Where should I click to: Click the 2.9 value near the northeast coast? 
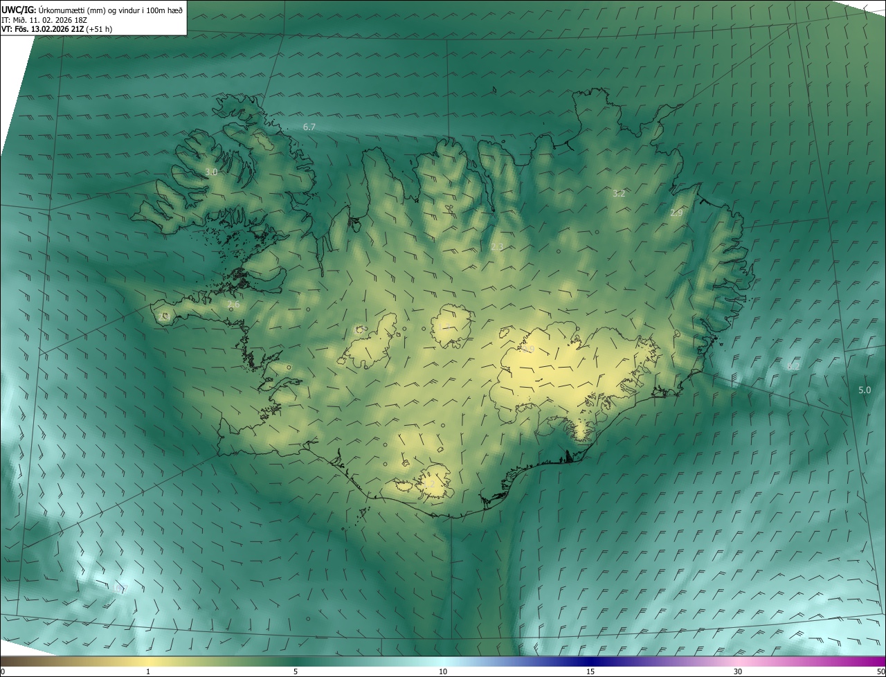click(x=676, y=213)
